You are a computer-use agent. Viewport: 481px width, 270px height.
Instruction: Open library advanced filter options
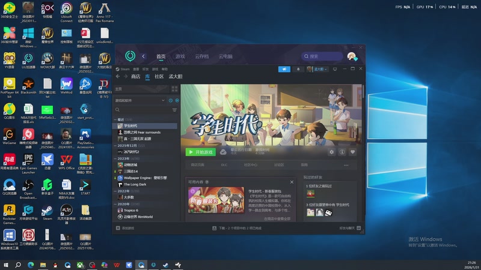tap(174, 110)
